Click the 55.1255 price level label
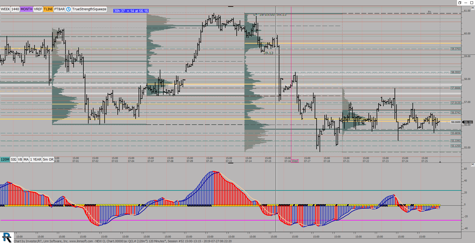The image size is (475, 243). (x=456, y=146)
